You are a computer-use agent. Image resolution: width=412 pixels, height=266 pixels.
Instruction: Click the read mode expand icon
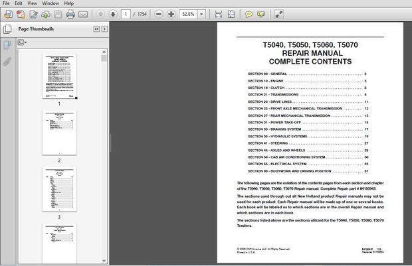(x=279, y=14)
